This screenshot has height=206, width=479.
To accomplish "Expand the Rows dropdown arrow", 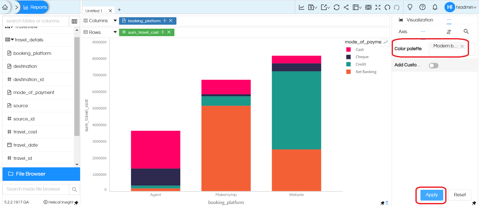I will [x=115, y=32].
